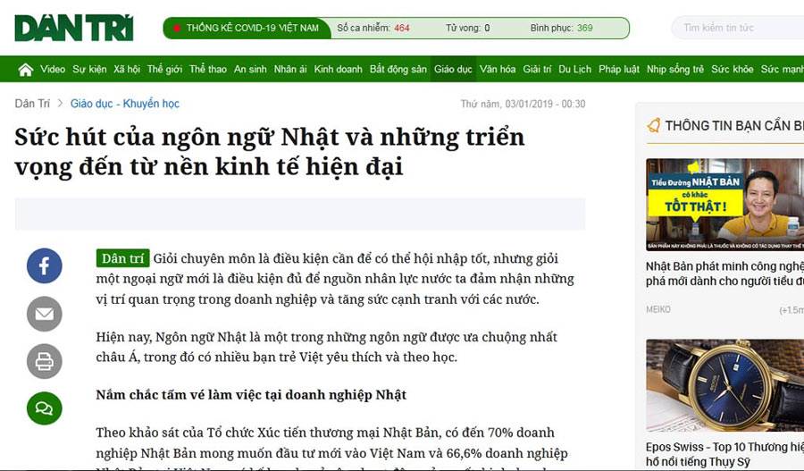Screen dimensions: 804x471
Task: Open the Nhật Bản advertisement thumbnail
Action: tap(724, 205)
